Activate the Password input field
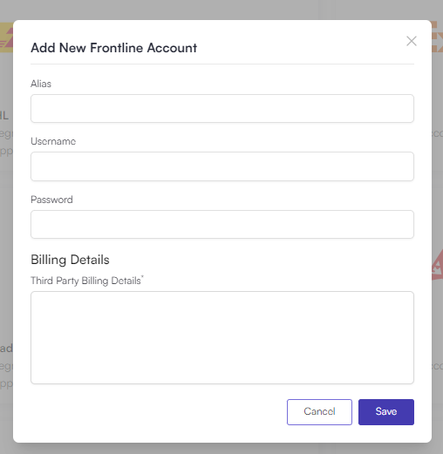443x454 pixels. click(222, 224)
